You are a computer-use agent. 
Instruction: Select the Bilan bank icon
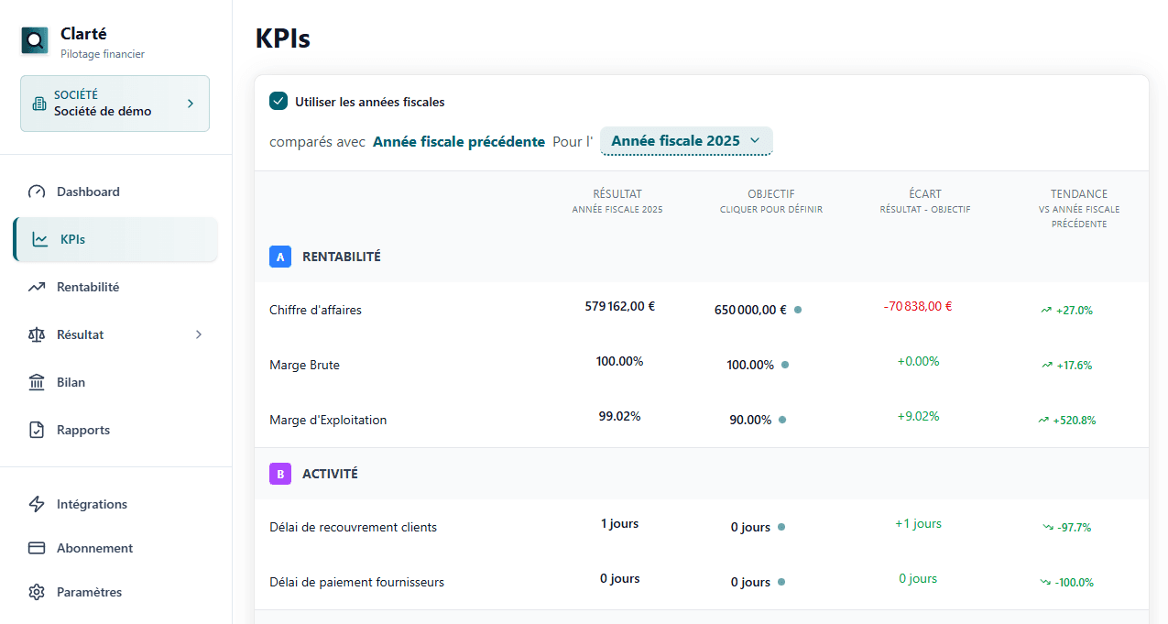click(x=37, y=382)
